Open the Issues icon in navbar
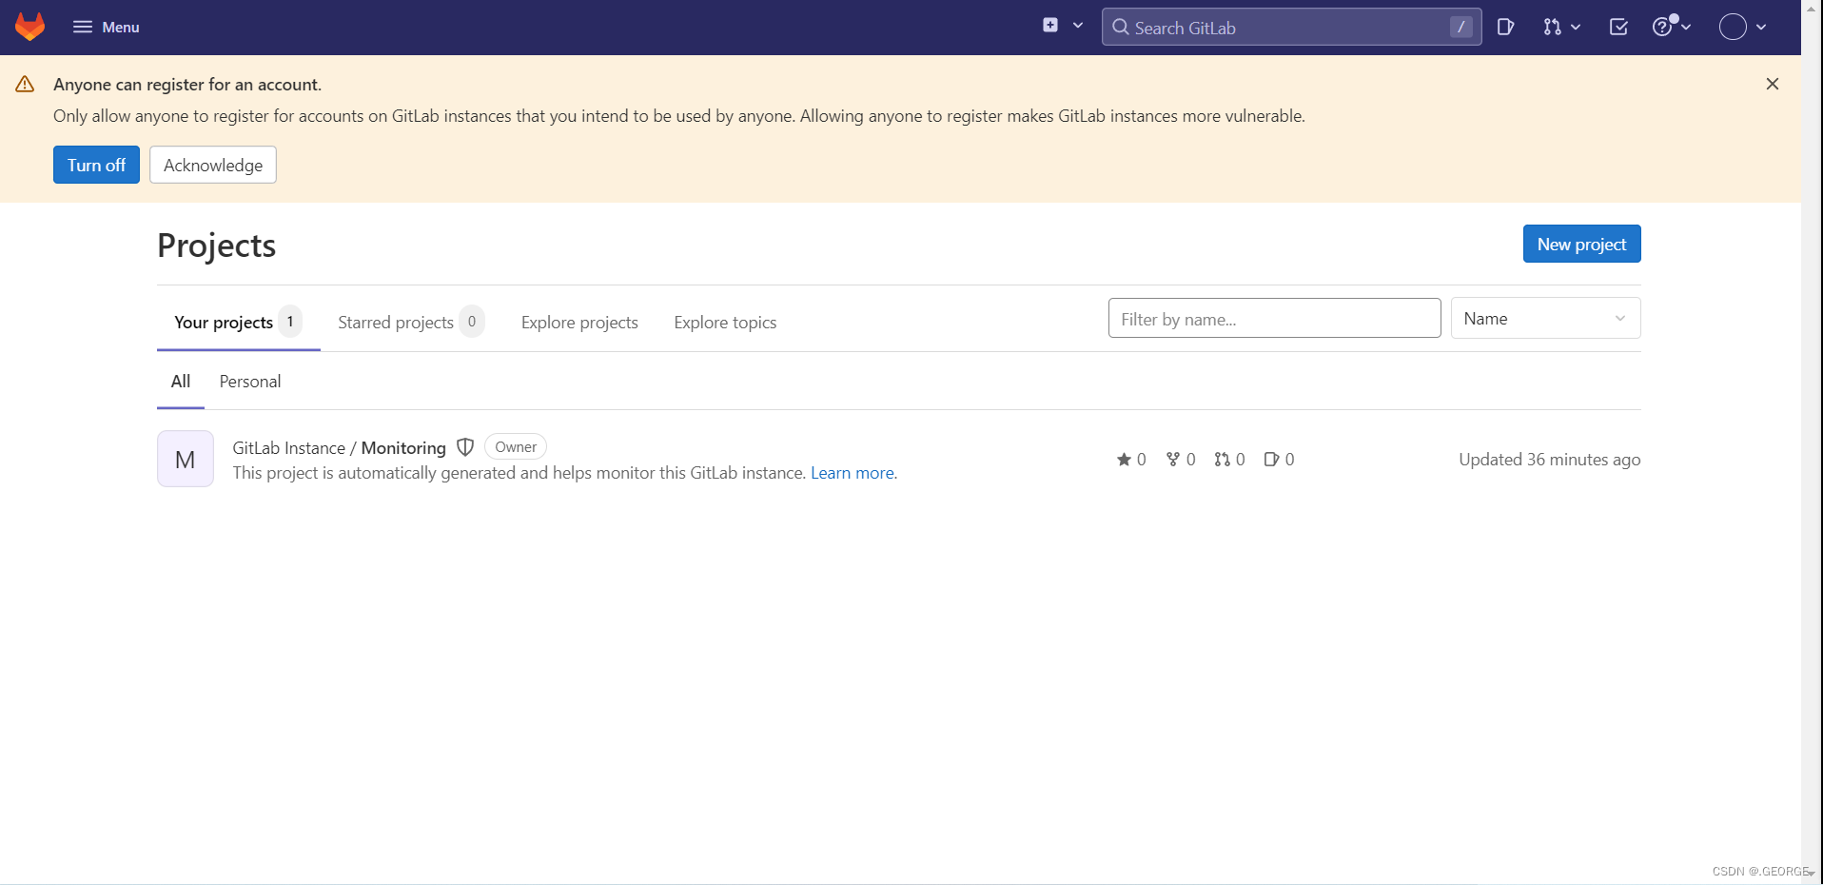 tap(1505, 27)
